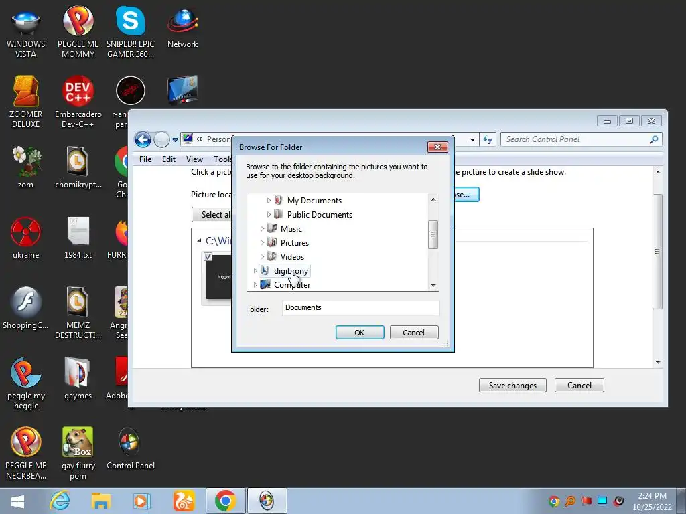Open the Network desktop icon
686x514 pixels.
coord(182,28)
